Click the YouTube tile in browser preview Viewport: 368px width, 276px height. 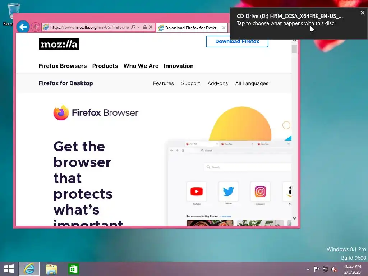(197, 192)
